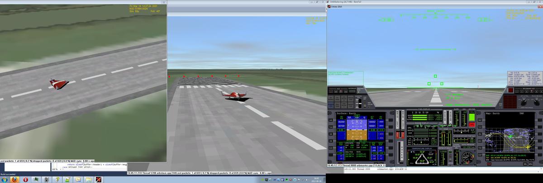
Task: Open the Opera browser taskbar icon
Action: point(25,179)
